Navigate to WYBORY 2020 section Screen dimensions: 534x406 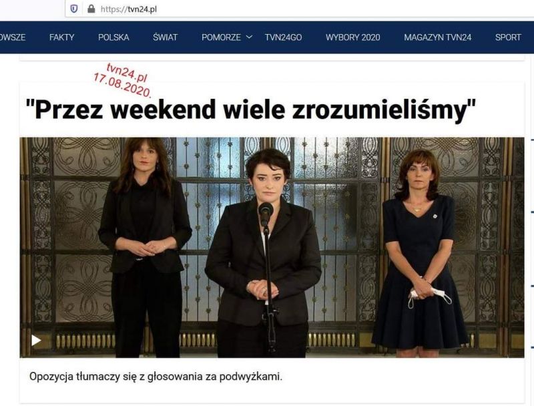pos(353,37)
